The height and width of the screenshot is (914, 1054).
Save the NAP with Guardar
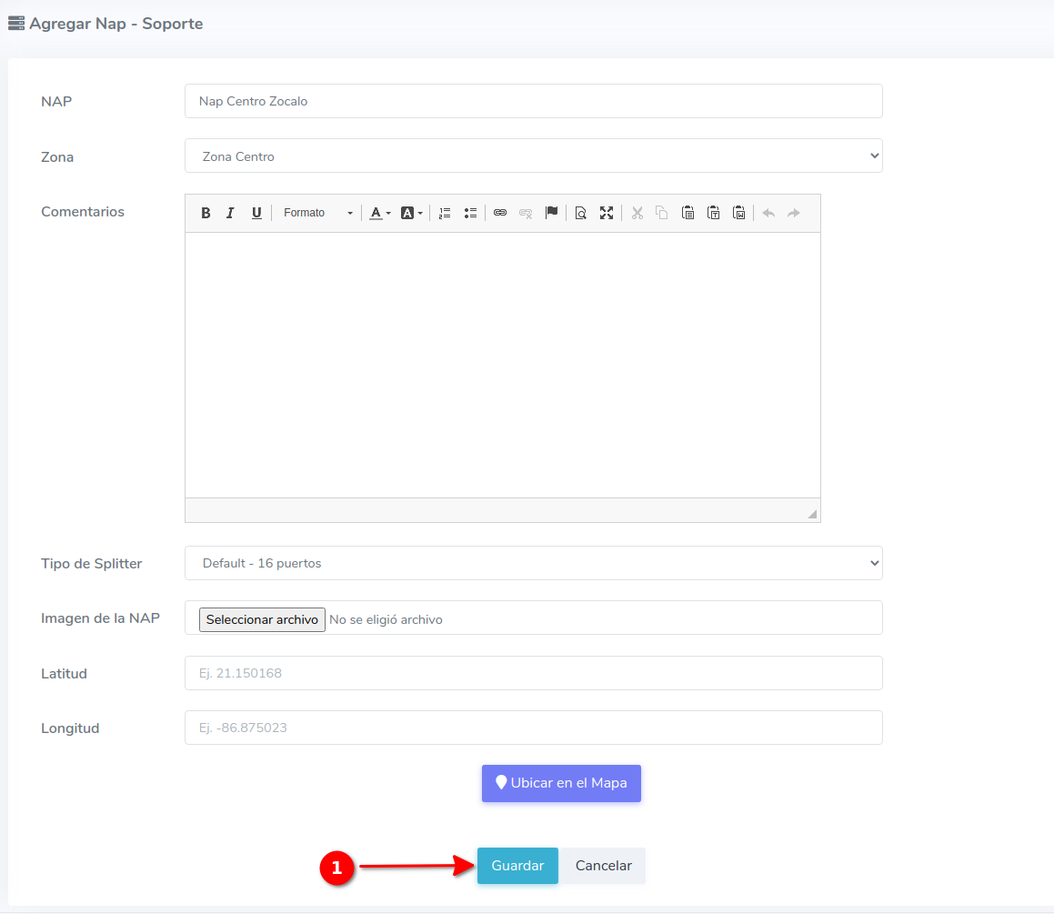point(517,866)
